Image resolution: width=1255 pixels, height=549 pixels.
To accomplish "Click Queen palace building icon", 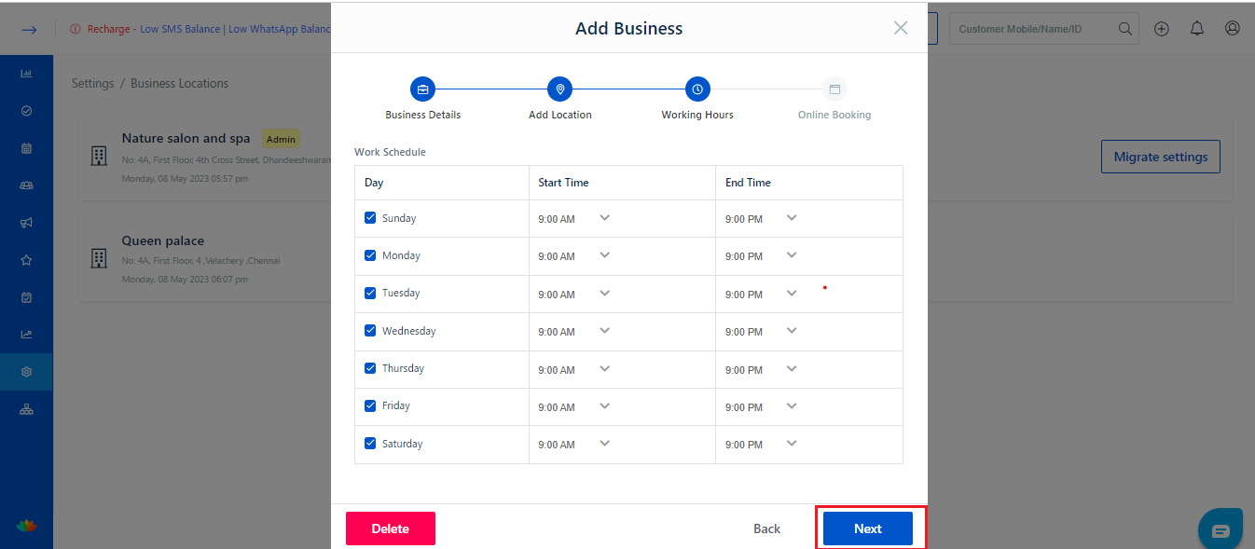I will pos(98,258).
